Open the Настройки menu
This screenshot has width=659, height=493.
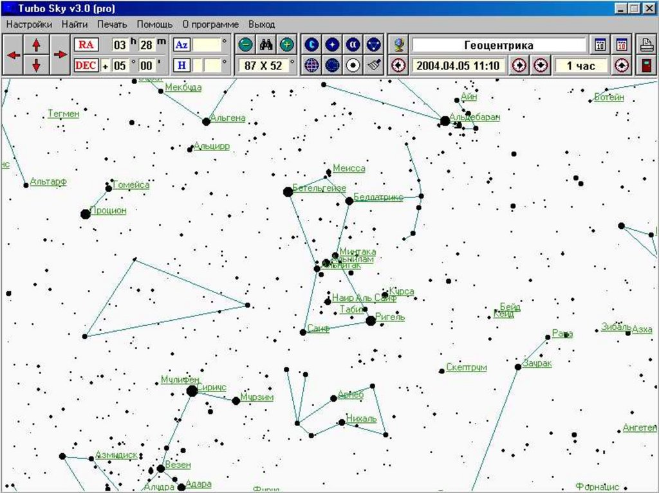(x=30, y=24)
